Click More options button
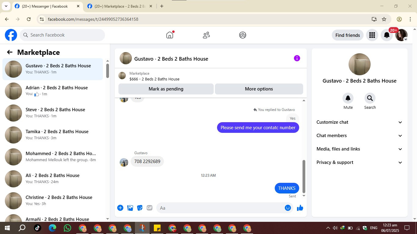 (x=259, y=89)
